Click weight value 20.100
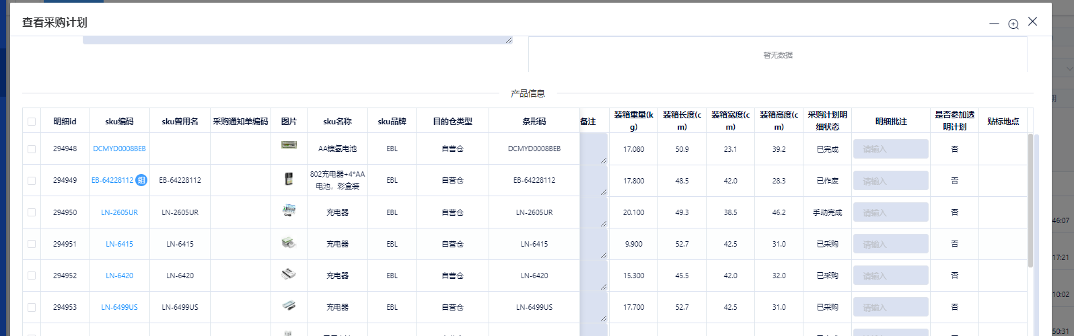Image resolution: width=1074 pixels, height=336 pixels. (x=633, y=212)
